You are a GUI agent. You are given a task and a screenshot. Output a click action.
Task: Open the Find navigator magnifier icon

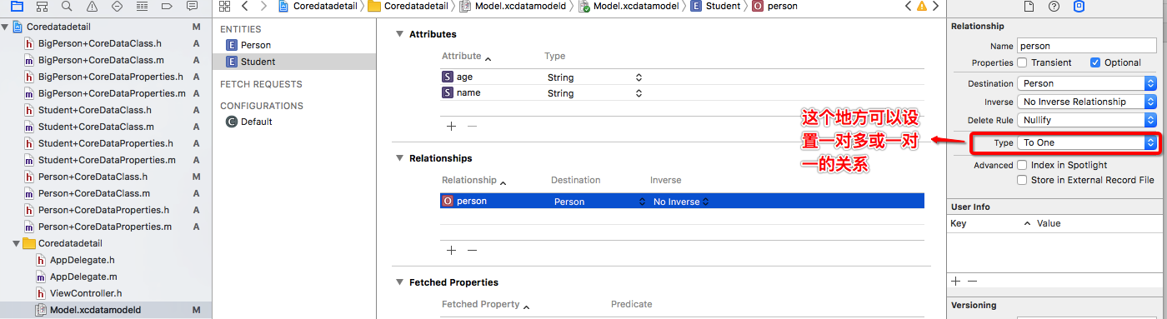tap(67, 7)
